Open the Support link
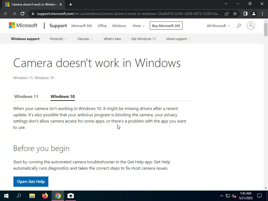This screenshot has width=268, height=201. point(58,26)
